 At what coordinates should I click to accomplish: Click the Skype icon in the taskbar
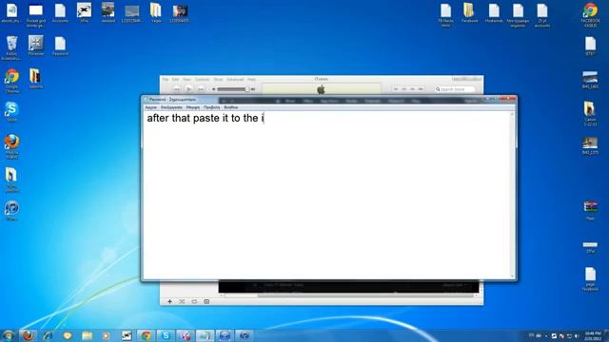point(166,335)
